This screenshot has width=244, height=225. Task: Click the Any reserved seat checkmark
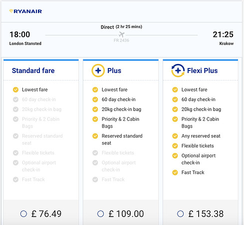tap(175, 136)
